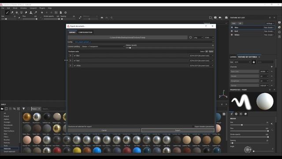Open the Main shader dropdown for Red
This screenshot has height=159, width=282.
[x=269, y=31]
